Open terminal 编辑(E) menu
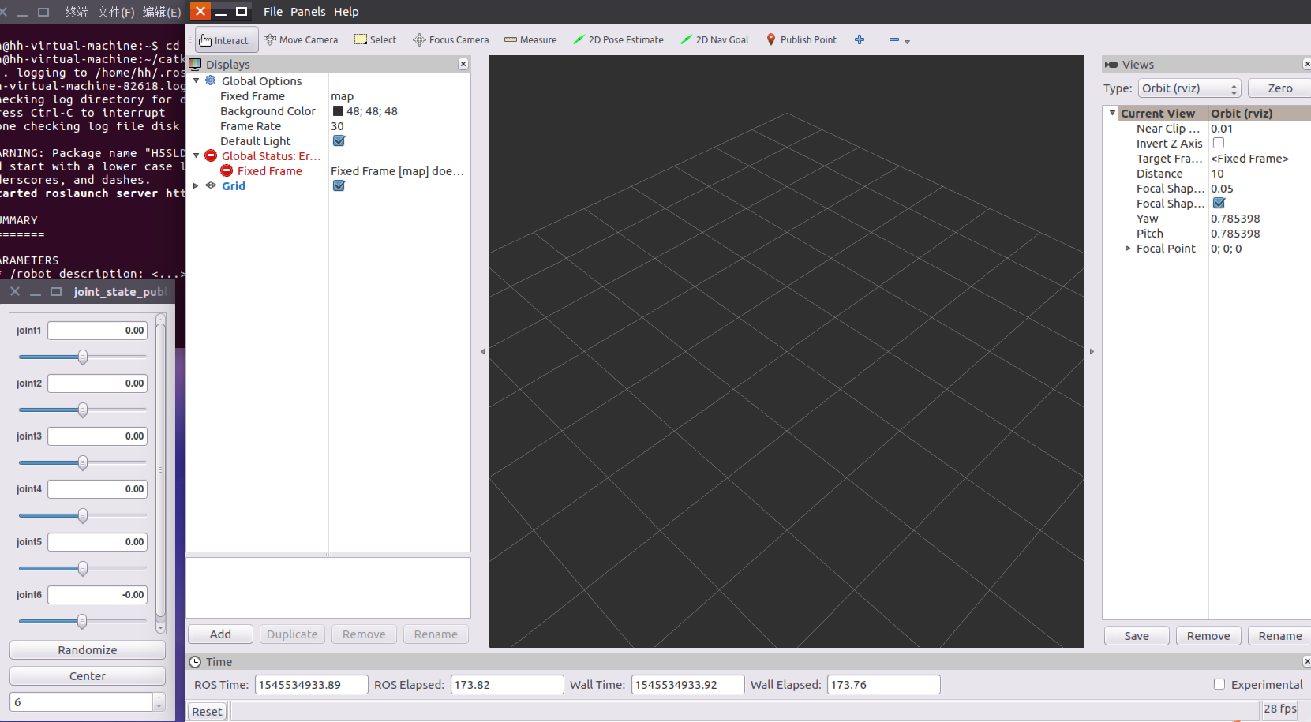This screenshot has width=1311, height=722. pyautogui.click(x=161, y=12)
